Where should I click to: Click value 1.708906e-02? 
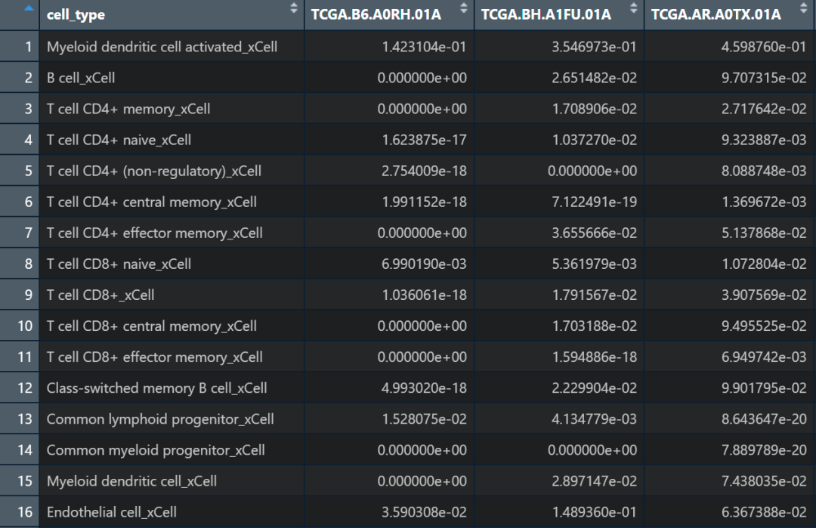[595, 109]
